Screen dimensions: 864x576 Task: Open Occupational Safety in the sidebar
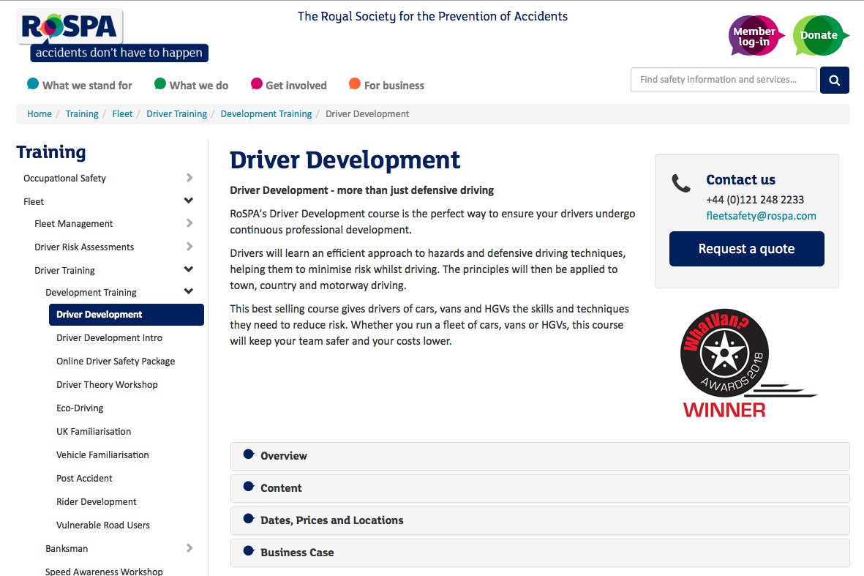coord(64,179)
